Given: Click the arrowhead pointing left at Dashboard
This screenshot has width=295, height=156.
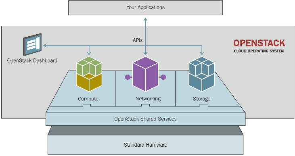Looking at the screenshot, I should [44, 45].
